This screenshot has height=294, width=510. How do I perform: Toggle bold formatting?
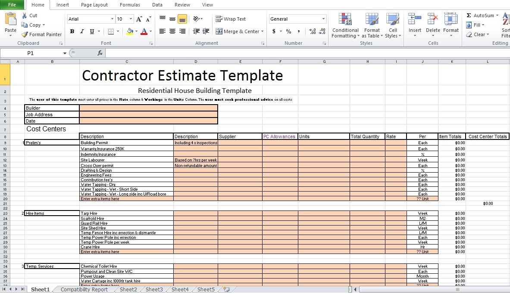click(x=72, y=31)
